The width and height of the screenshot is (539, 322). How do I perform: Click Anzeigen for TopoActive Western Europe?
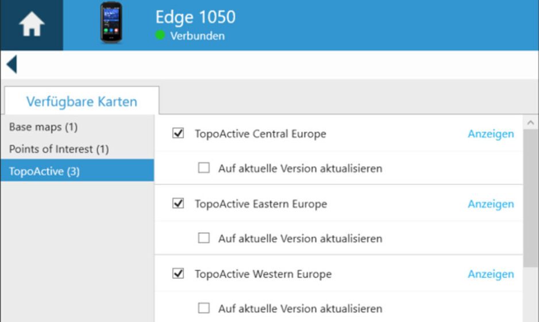click(491, 274)
